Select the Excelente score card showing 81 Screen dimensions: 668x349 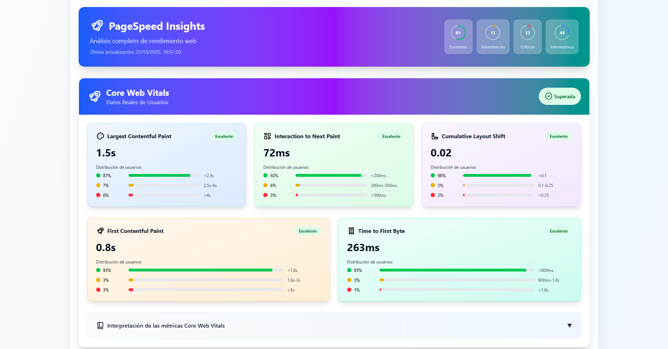(x=458, y=37)
